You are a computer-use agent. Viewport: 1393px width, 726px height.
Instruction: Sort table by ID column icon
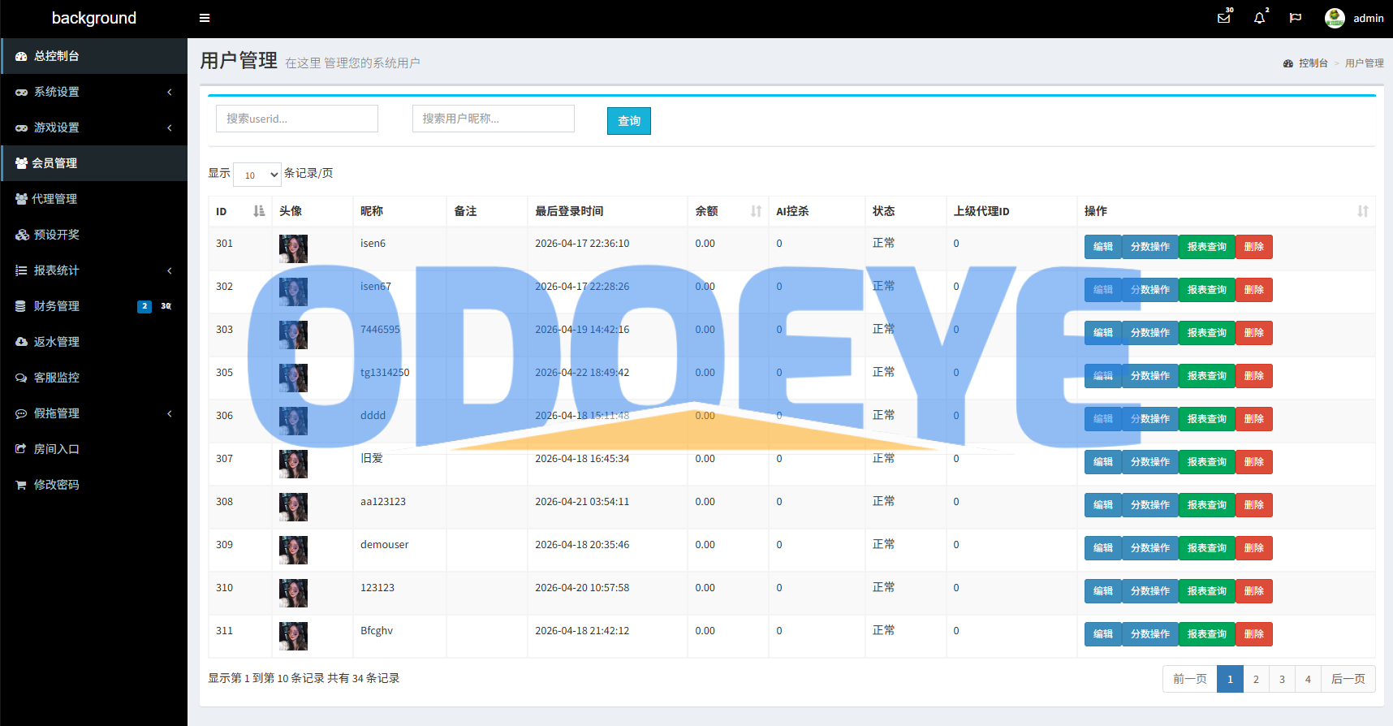259,211
